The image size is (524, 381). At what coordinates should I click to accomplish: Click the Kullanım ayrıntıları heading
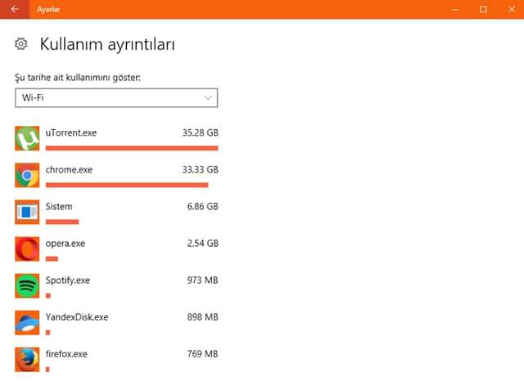(x=107, y=44)
